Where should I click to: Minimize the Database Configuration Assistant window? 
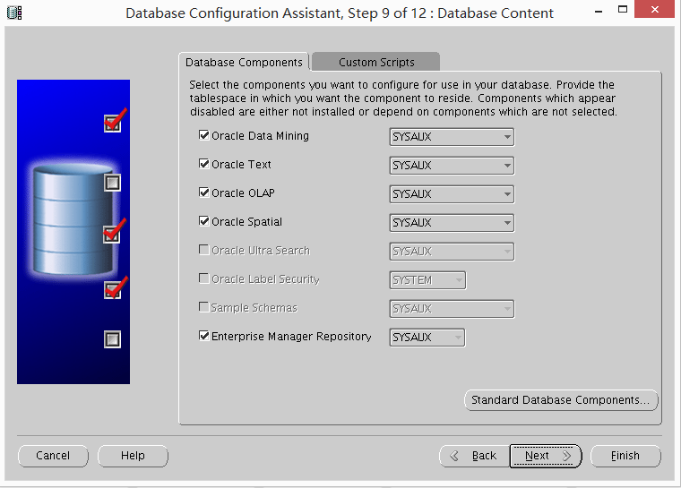(x=599, y=11)
